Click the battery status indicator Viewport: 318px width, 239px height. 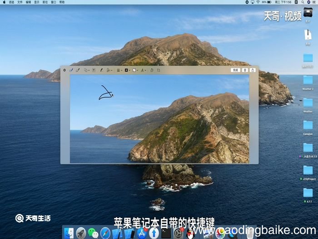pos(267,2)
